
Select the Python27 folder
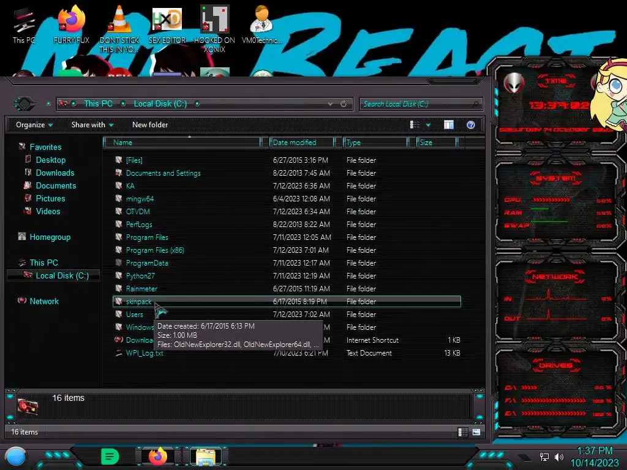click(287, 276)
